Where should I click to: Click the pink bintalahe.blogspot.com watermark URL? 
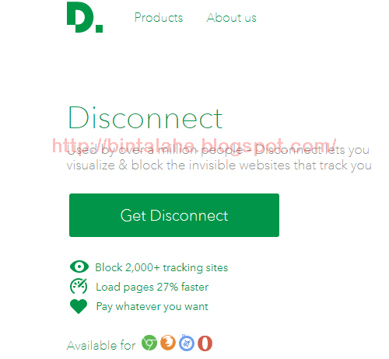pyautogui.click(x=194, y=145)
